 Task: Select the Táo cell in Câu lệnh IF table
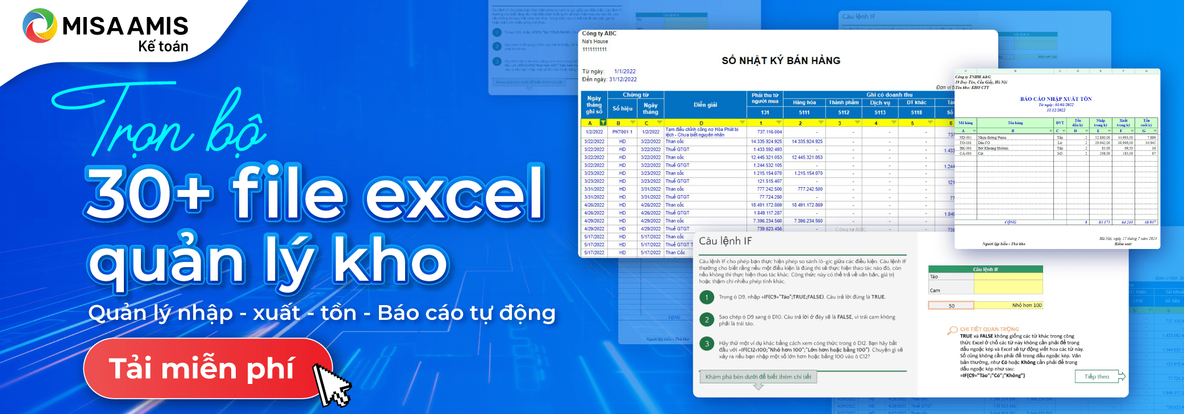point(951,277)
